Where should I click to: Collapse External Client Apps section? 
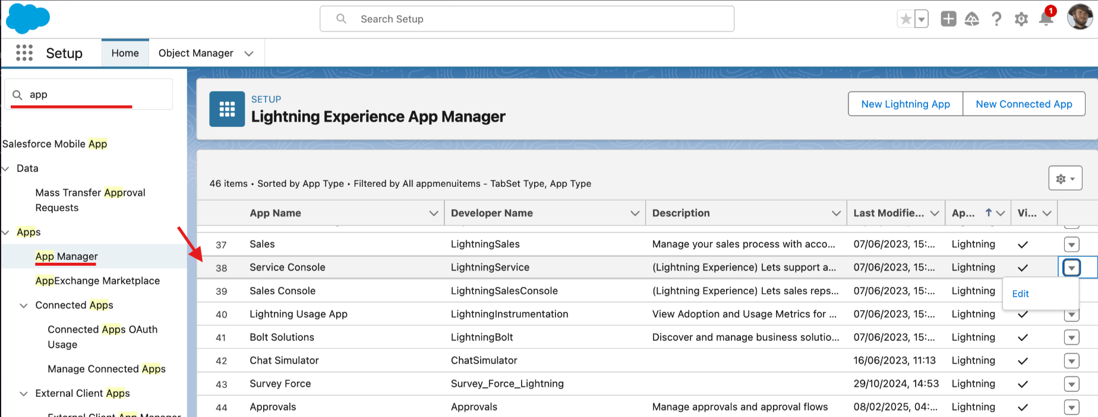[24, 394]
